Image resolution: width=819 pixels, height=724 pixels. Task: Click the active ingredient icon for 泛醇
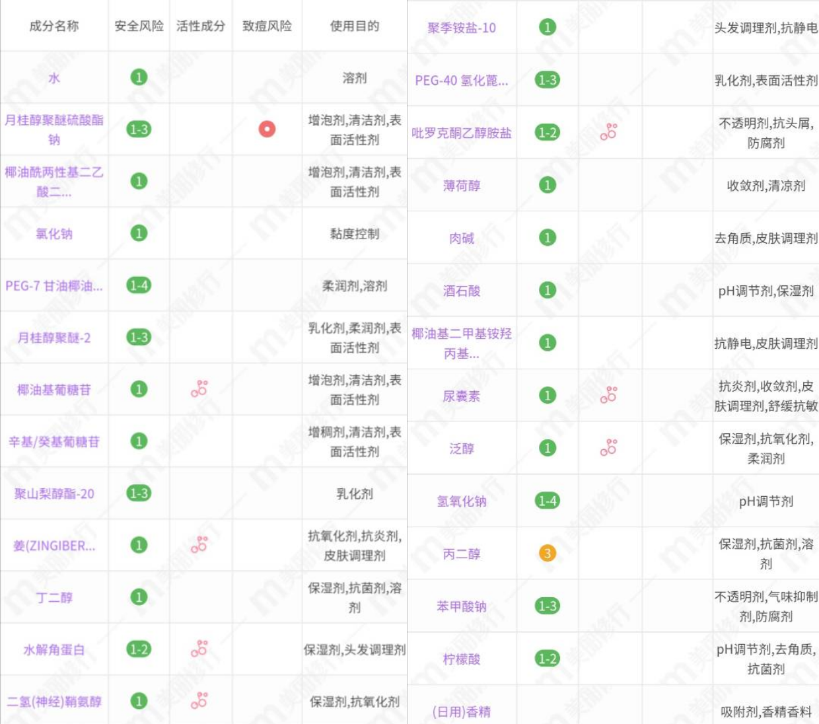click(609, 448)
